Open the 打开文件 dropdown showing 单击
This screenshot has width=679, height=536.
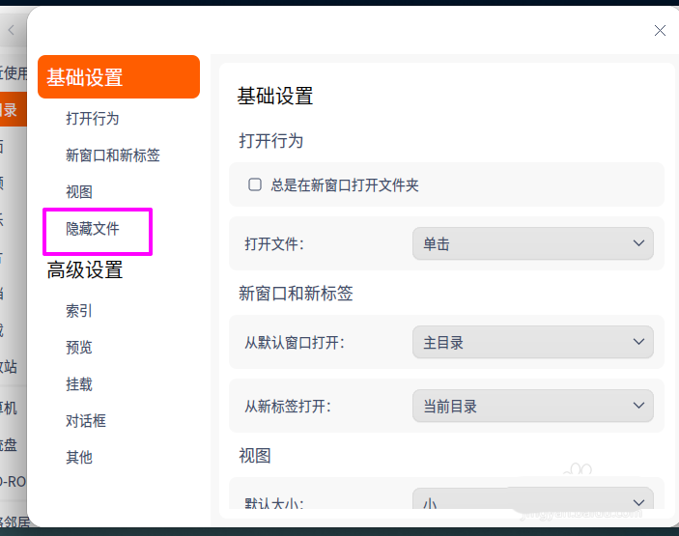(x=532, y=244)
